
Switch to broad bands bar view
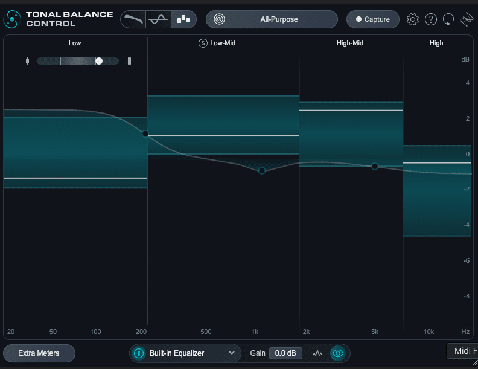tap(183, 19)
